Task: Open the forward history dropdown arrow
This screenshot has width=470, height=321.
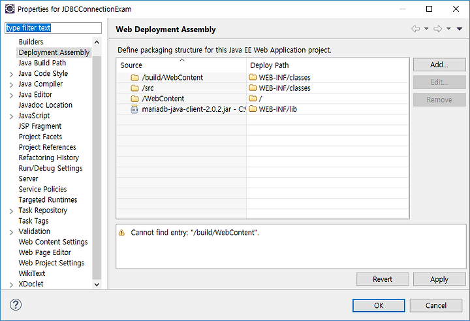Action: [448, 29]
